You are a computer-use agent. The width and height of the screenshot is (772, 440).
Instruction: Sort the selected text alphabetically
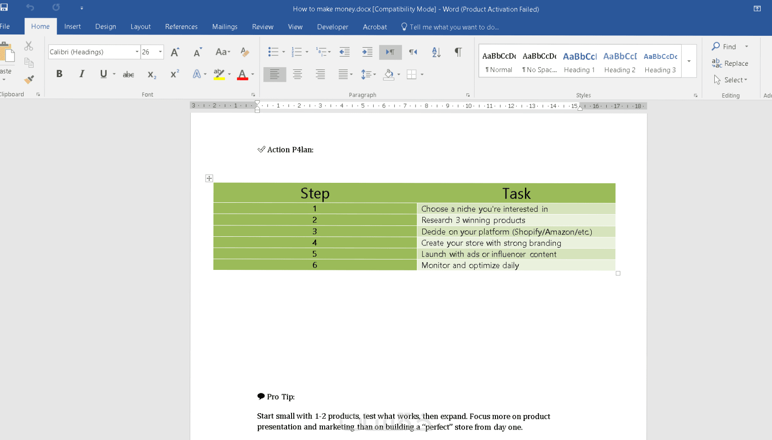tap(436, 52)
